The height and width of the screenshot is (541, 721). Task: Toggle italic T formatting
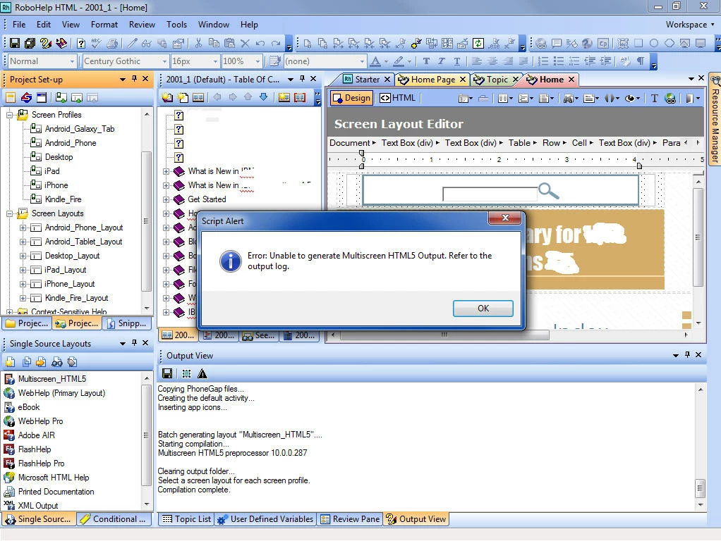click(x=442, y=61)
